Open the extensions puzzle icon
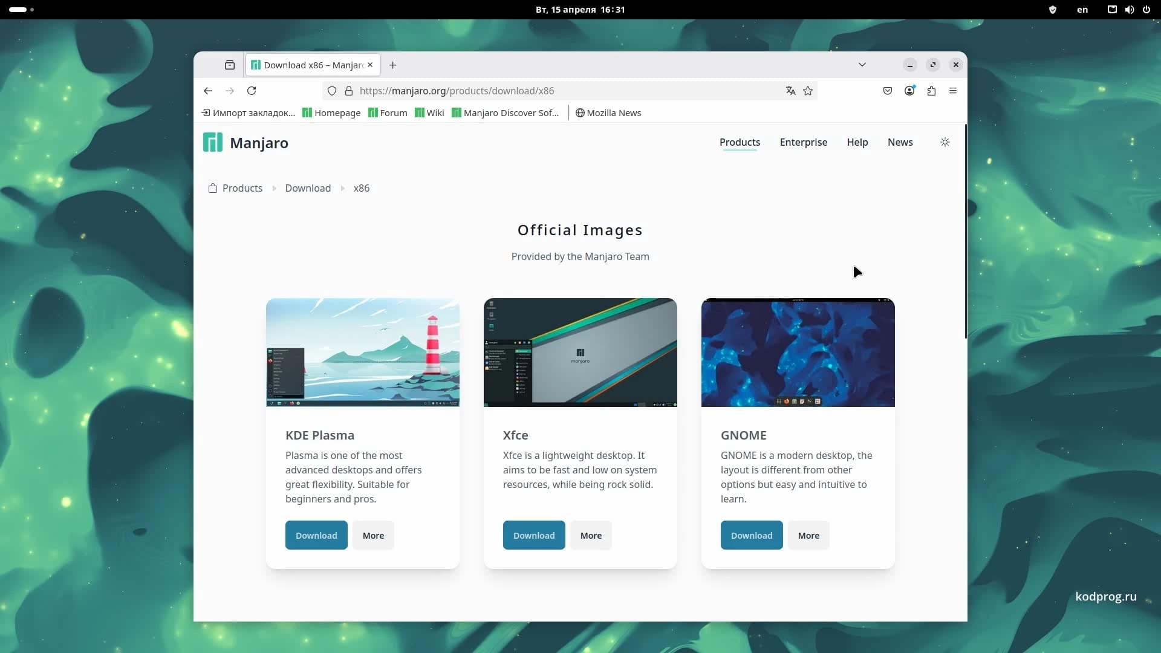 click(931, 91)
